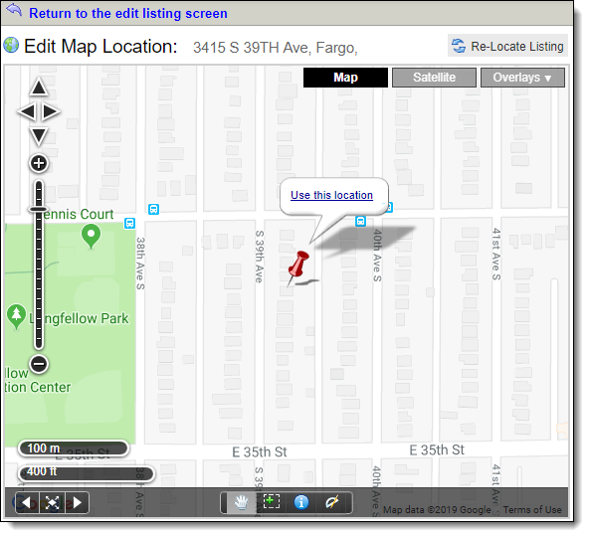Viewport: 589px width, 537px height.
Task: Activate the blue info identify tool
Action: coord(301,502)
